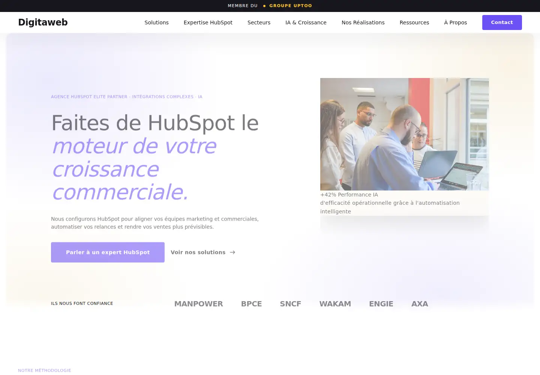This screenshot has width=540, height=375.
Task: Open the À Propos menu
Action: (x=456, y=22)
